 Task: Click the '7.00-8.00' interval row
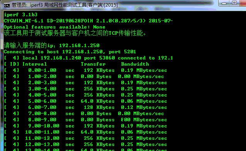point(84,114)
